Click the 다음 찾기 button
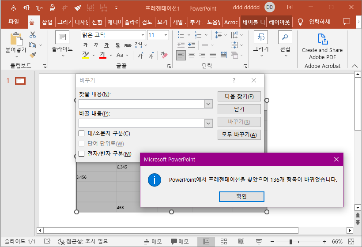The image size is (362, 247). point(239,97)
